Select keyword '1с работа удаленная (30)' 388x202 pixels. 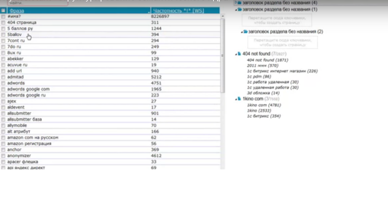coord(273,82)
